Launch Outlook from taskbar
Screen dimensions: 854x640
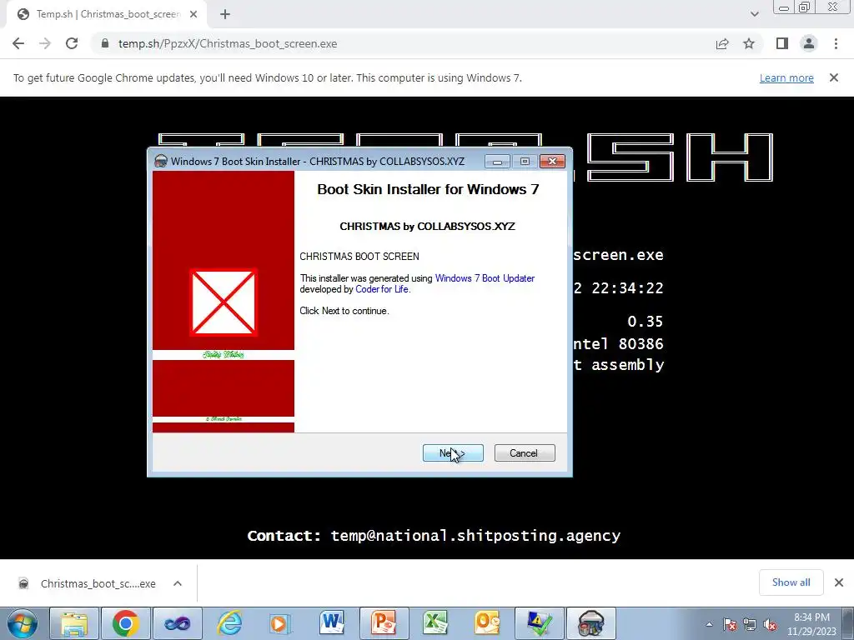[x=487, y=623]
